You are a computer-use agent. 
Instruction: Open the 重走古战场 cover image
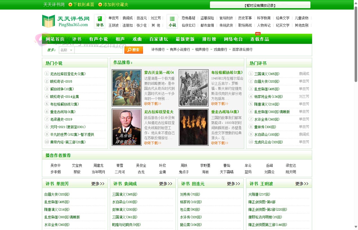point(194,127)
